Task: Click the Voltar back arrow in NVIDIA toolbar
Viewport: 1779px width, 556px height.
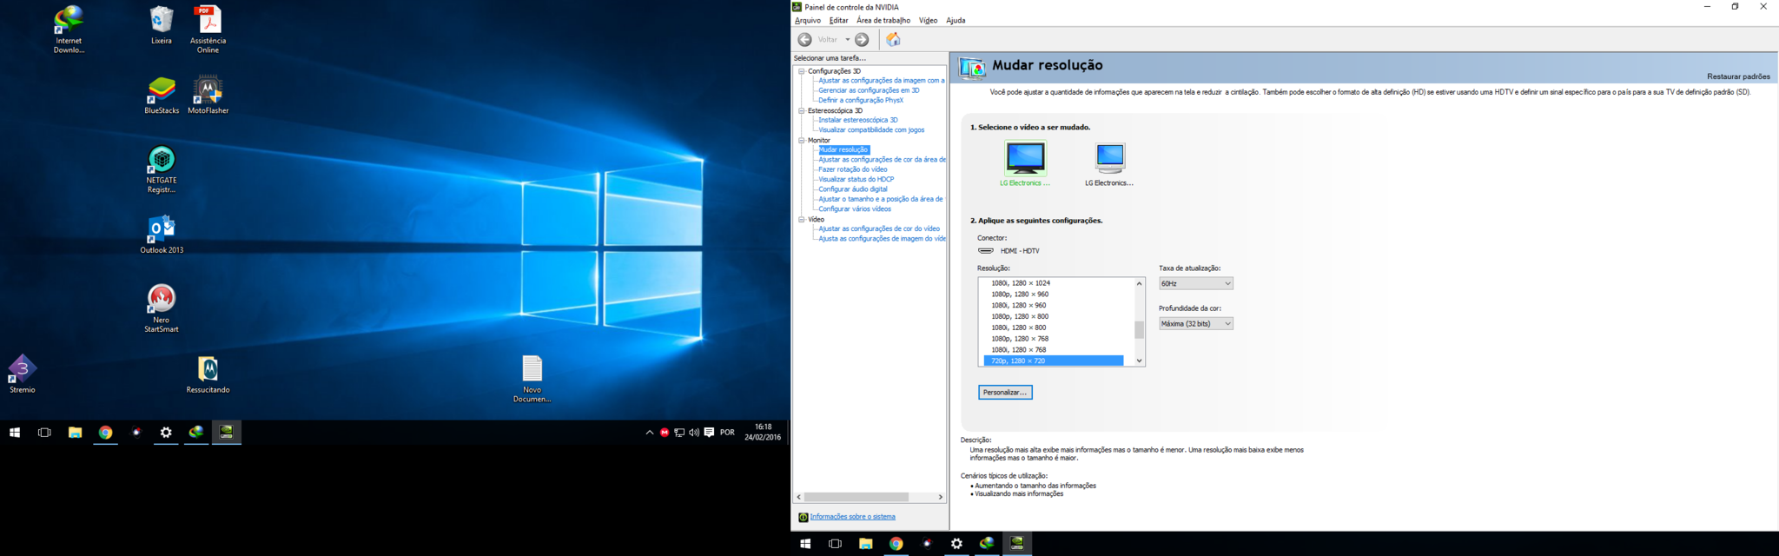Action: pos(805,39)
